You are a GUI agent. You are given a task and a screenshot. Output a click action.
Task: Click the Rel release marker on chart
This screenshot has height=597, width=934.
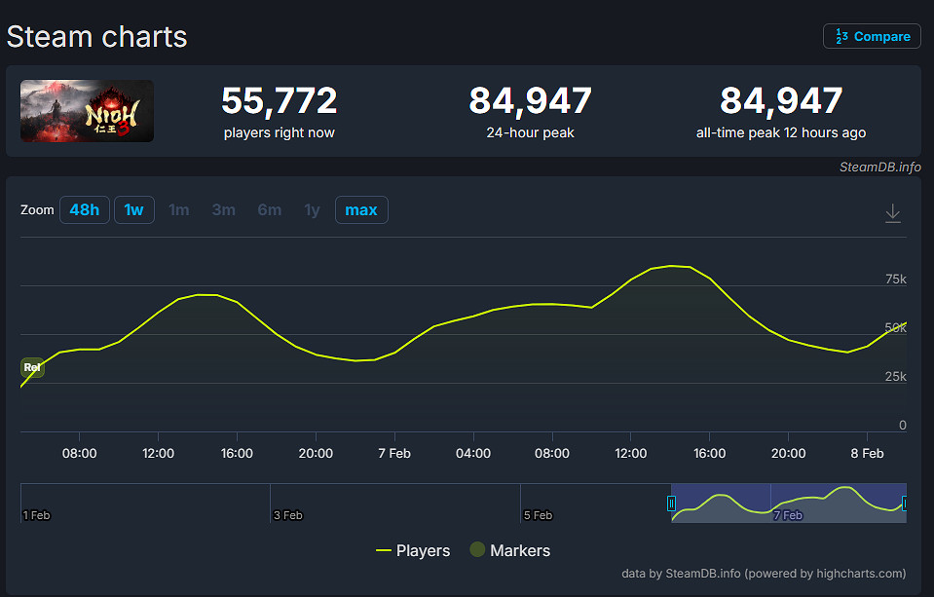click(x=32, y=367)
